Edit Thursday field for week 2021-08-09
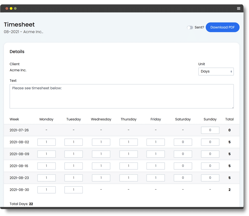Image resolution: width=249 pixels, height=216 pixels. [129, 154]
